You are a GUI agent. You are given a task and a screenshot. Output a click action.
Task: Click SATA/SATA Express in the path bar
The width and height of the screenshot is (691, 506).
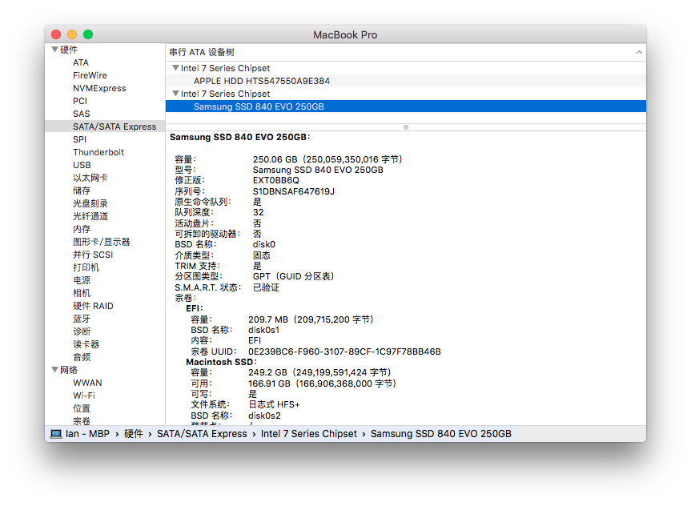pyautogui.click(x=202, y=434)
